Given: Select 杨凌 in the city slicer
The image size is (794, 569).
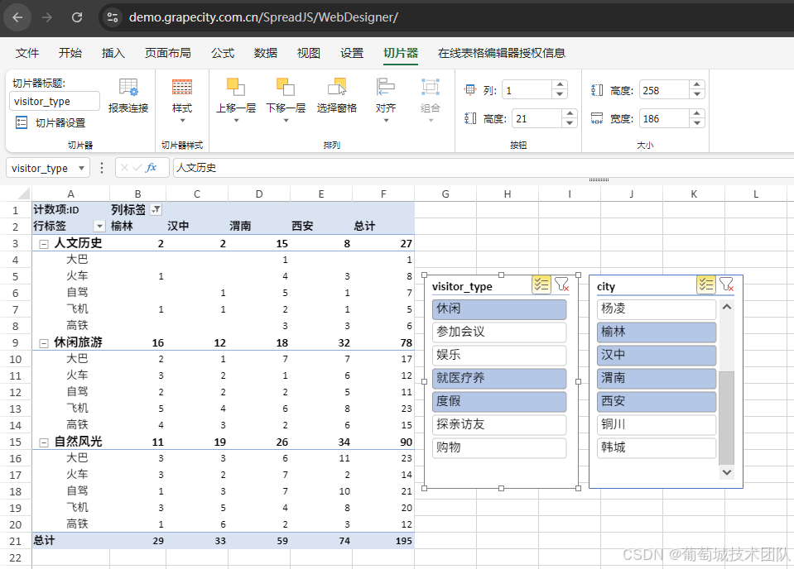Looking at the screenshot, I should pos(657,309).
